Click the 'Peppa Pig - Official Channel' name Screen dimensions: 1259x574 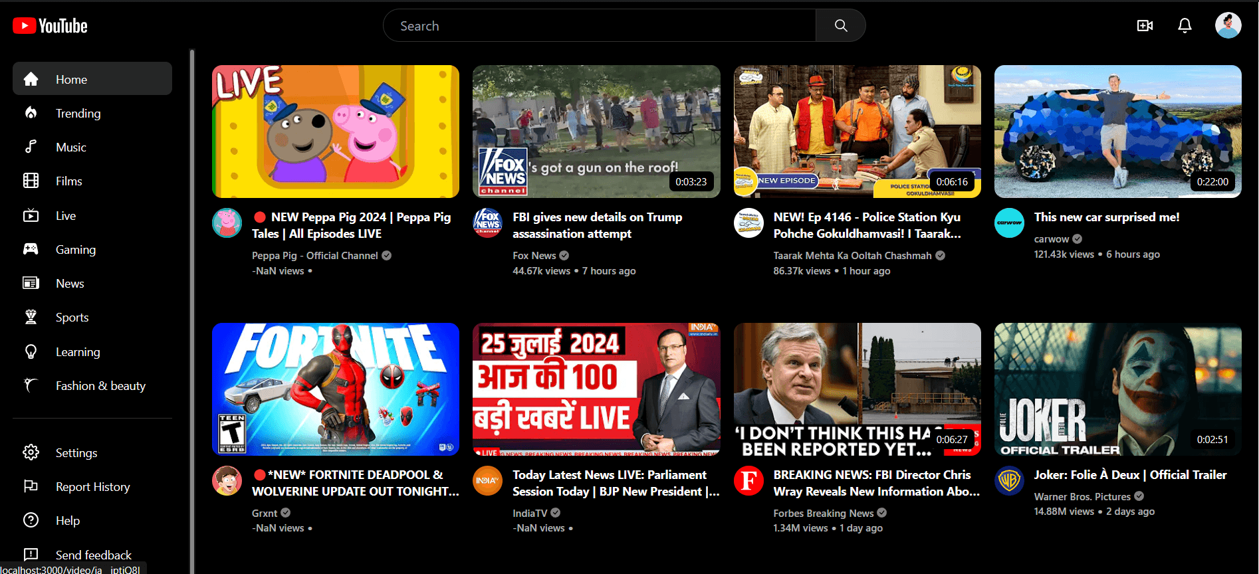click(x=314, y=256)
